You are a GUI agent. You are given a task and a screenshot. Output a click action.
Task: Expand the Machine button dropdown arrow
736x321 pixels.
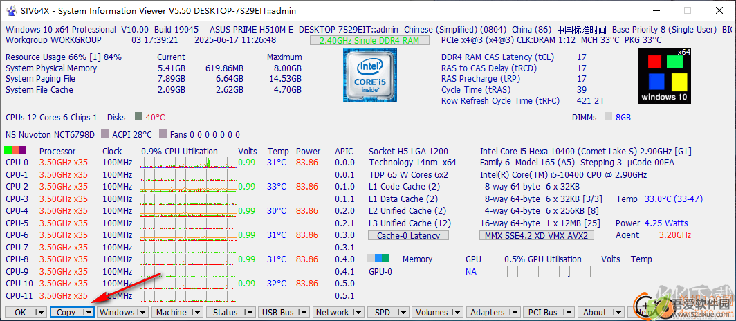(196, 312)
